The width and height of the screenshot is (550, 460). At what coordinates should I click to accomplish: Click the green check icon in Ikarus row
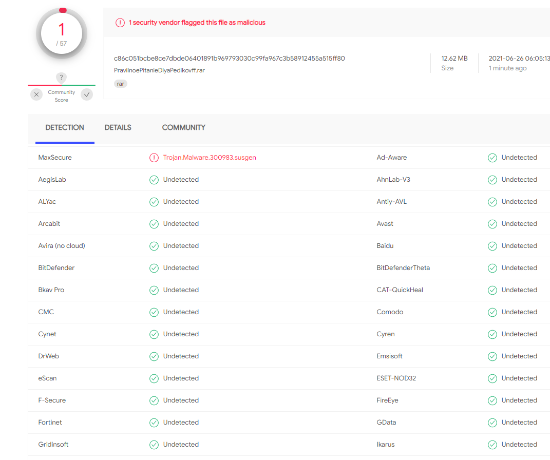pos(492,445)
